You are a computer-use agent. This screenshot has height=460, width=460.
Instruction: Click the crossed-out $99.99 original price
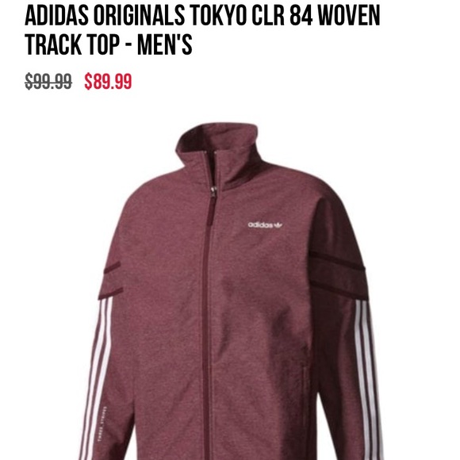48,82
